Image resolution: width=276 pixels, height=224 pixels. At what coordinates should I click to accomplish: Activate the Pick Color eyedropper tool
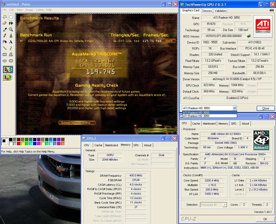pos(5,29)
